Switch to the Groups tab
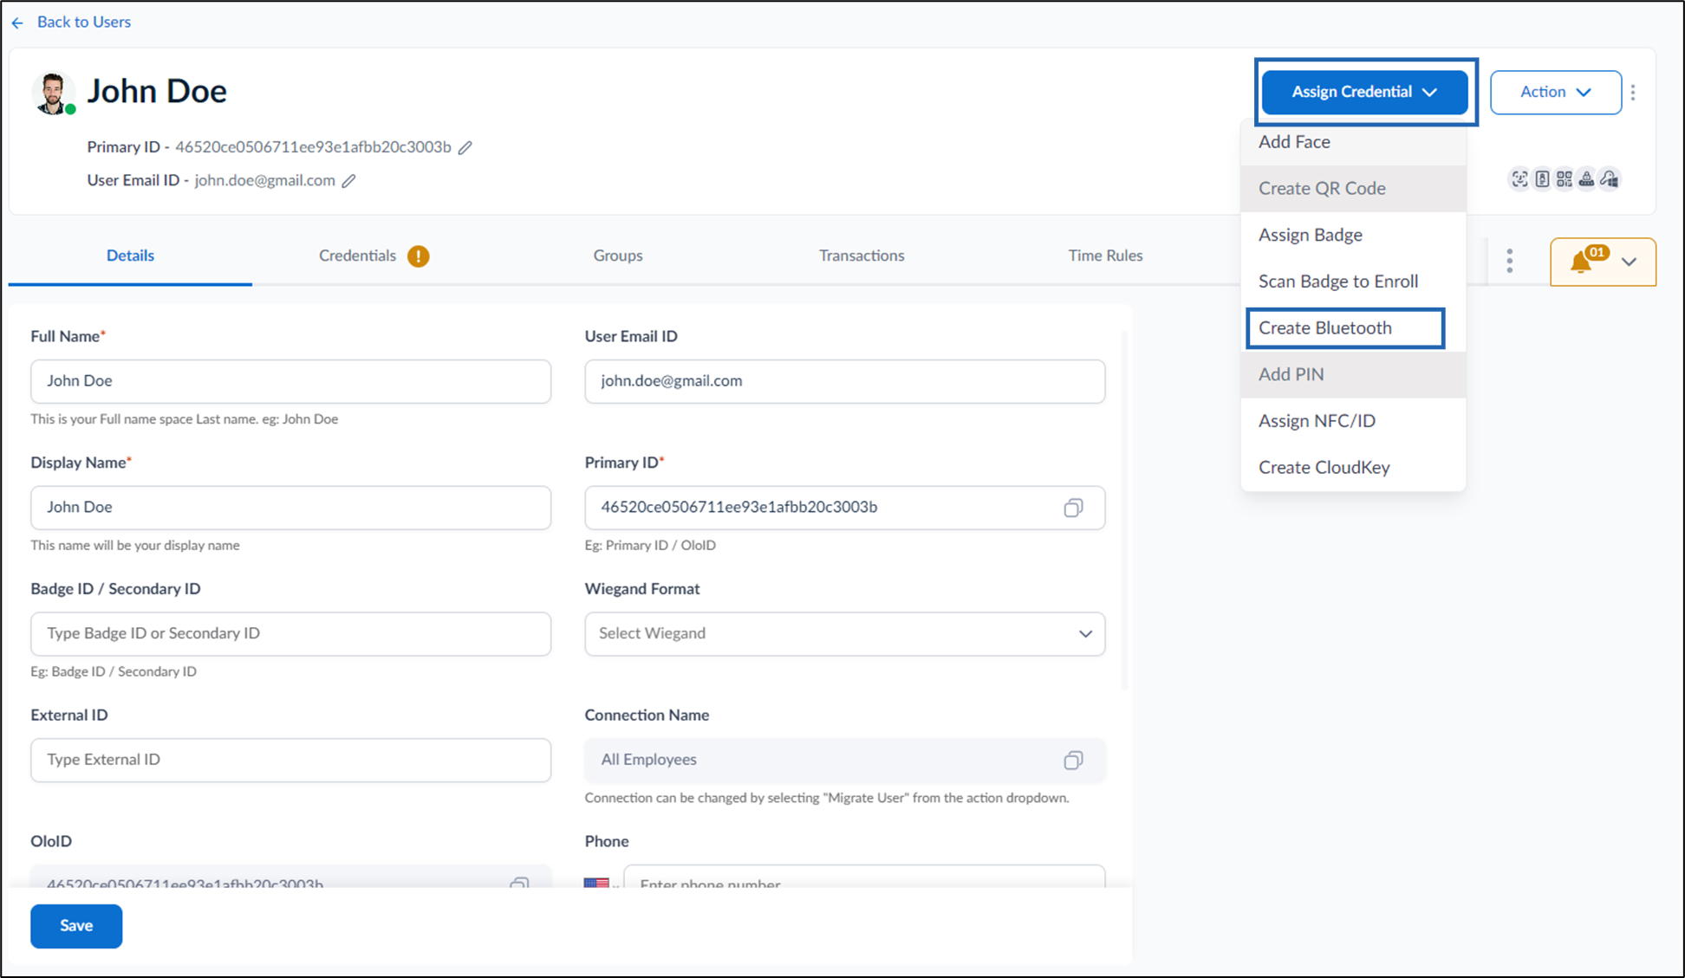The height and width of the screenshot is (978, 1685). pos(618,256)
